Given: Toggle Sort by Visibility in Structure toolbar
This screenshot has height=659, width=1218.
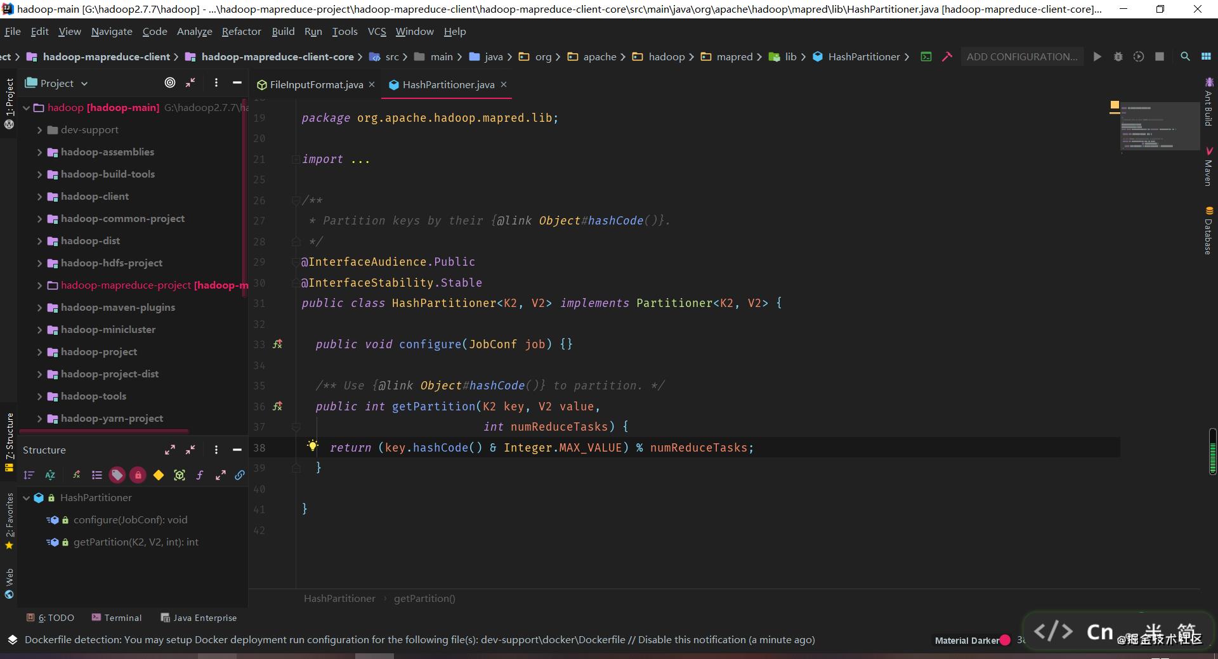Looking at the screenshot, I should click(29, 475).
